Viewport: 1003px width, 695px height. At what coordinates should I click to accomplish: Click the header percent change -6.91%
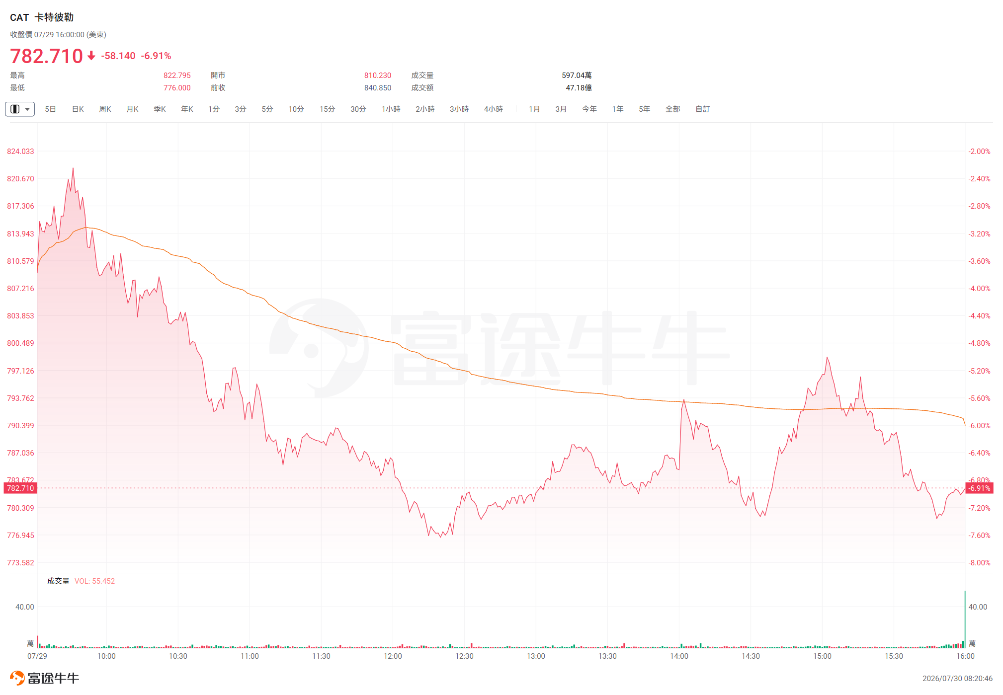pyautogui.click(x=156, y=56)
